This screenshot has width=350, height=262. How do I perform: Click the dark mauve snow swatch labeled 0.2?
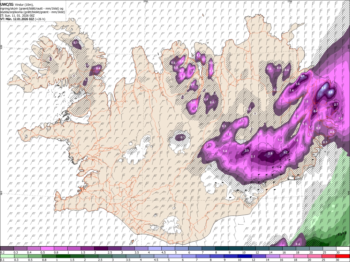7,249
